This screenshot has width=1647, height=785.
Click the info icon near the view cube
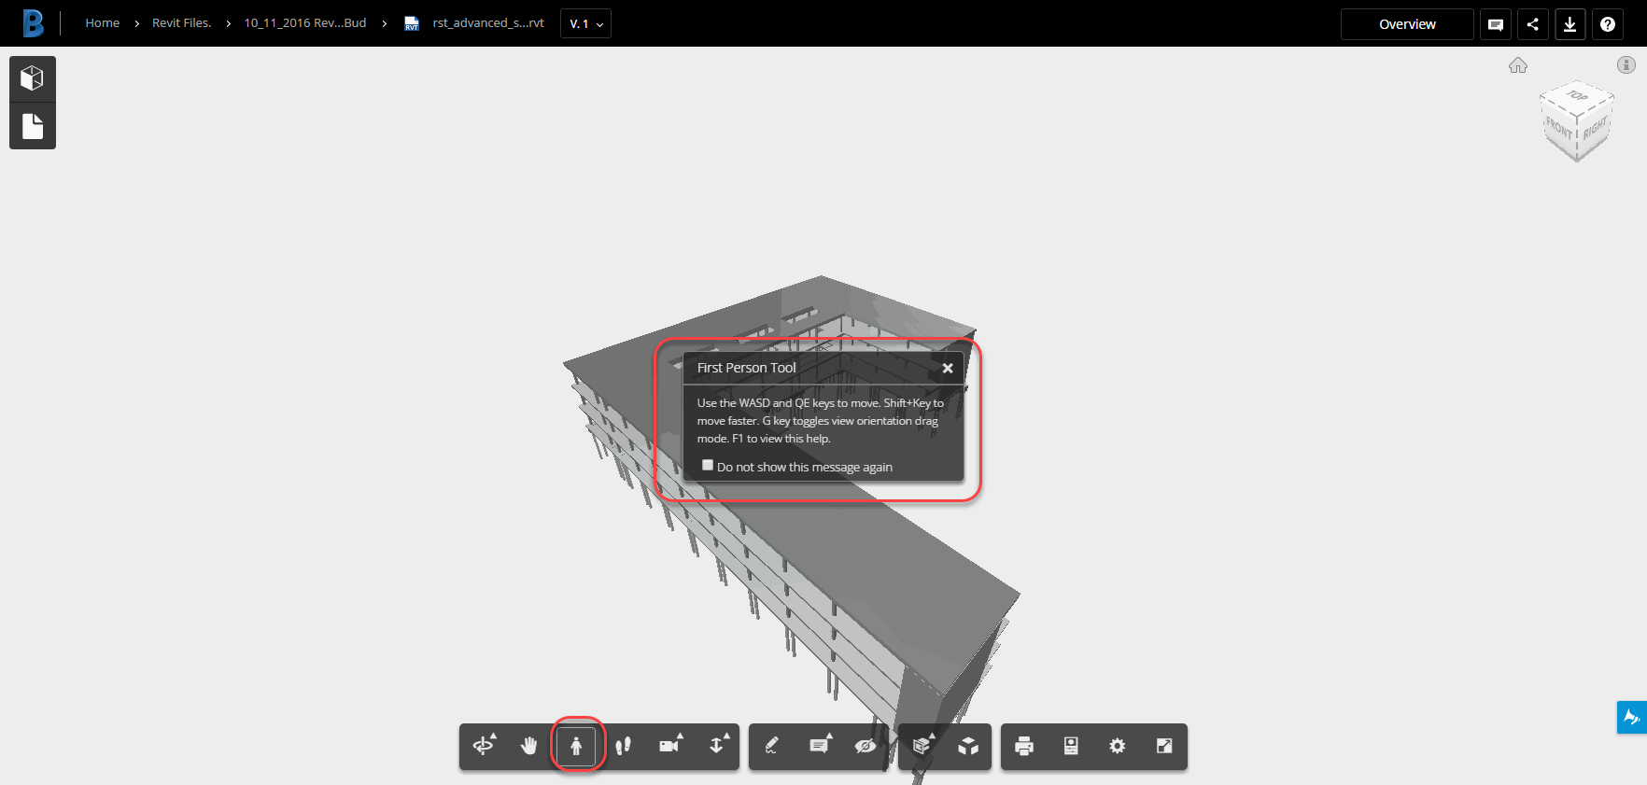pos(1626,65)
